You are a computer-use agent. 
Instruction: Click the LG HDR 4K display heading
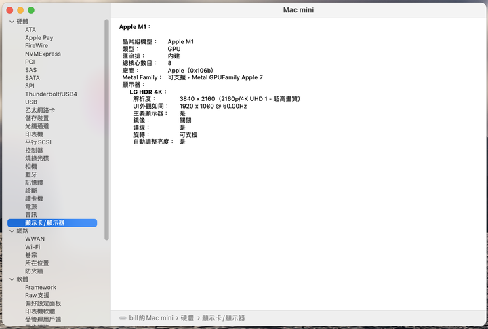click(148, 92)
